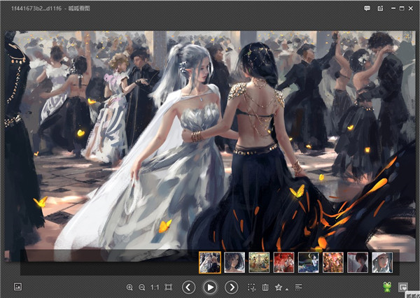Viewport: 420px width, 298px height.
Task: Open the dark blue night scene thumbnail
Action: (x=308, y=262)
